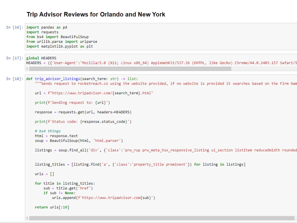Click the left scroll arrow in cell 17

(x=27, y=69)
